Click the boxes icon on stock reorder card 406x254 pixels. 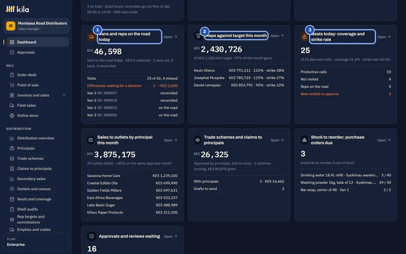[x=304, y=140]
